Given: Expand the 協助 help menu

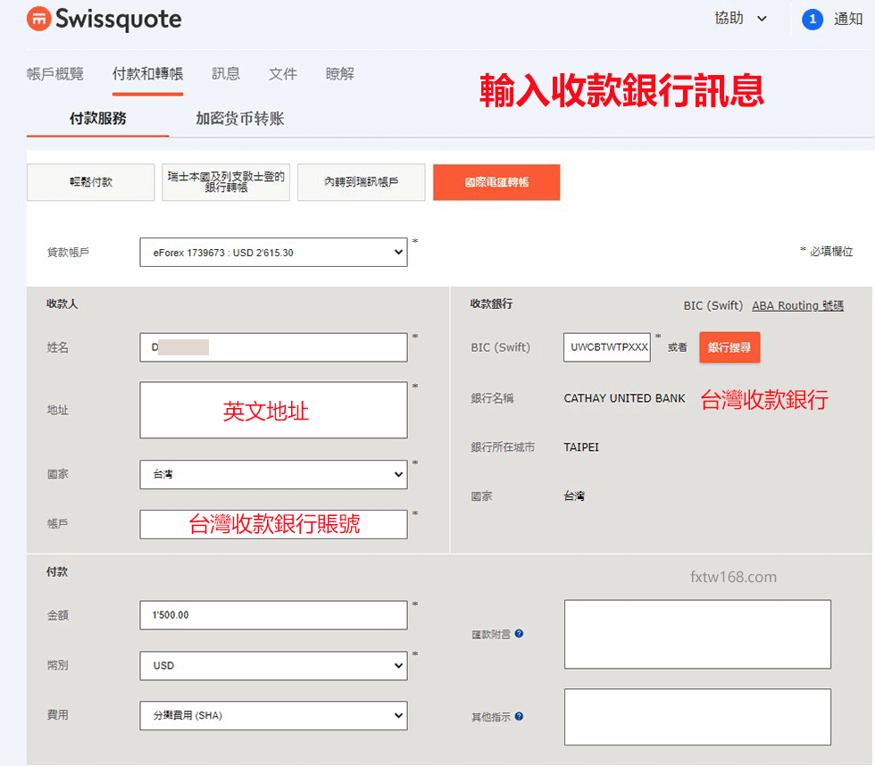Looking at the screenshot, I should (741, 18).
